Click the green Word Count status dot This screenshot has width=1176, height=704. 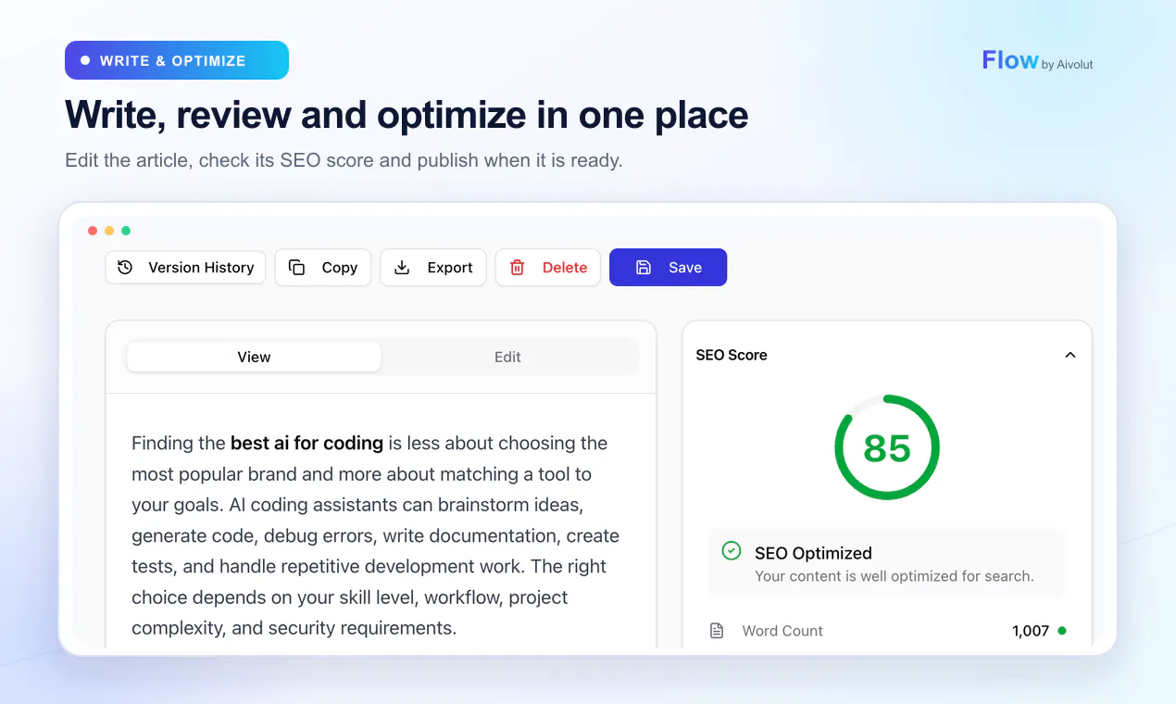coord(1062,631)
